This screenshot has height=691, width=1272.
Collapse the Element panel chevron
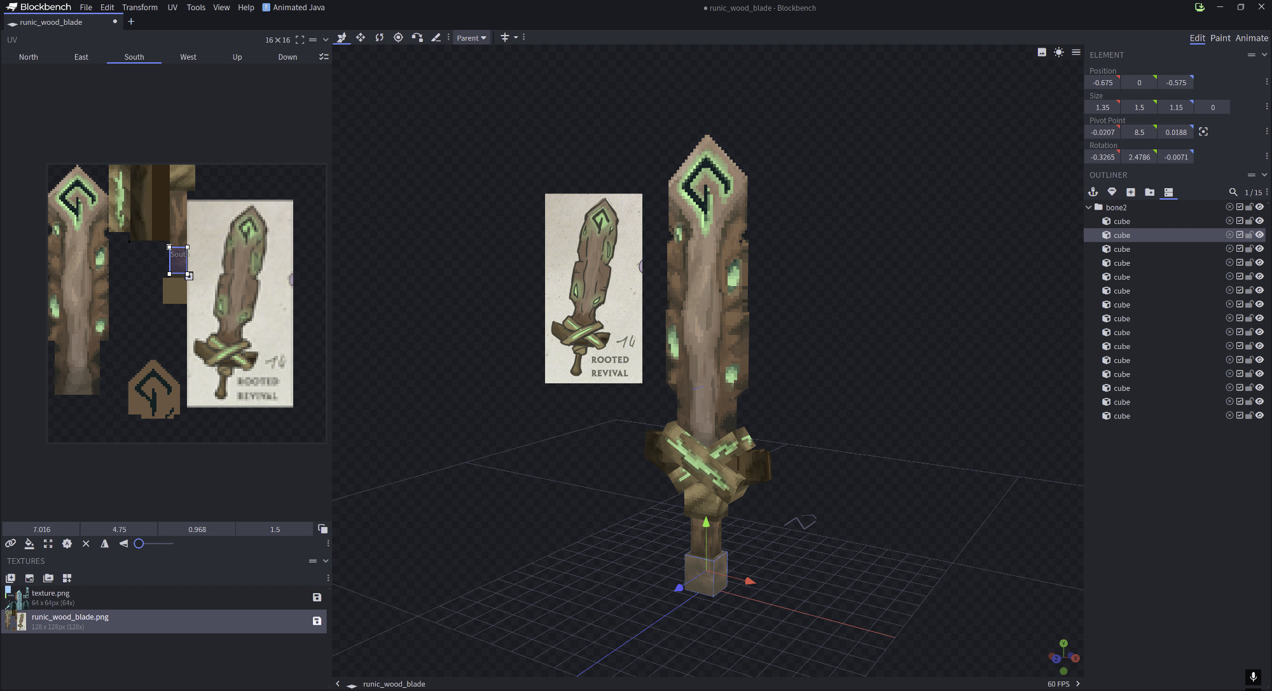tap(1264, 55)
